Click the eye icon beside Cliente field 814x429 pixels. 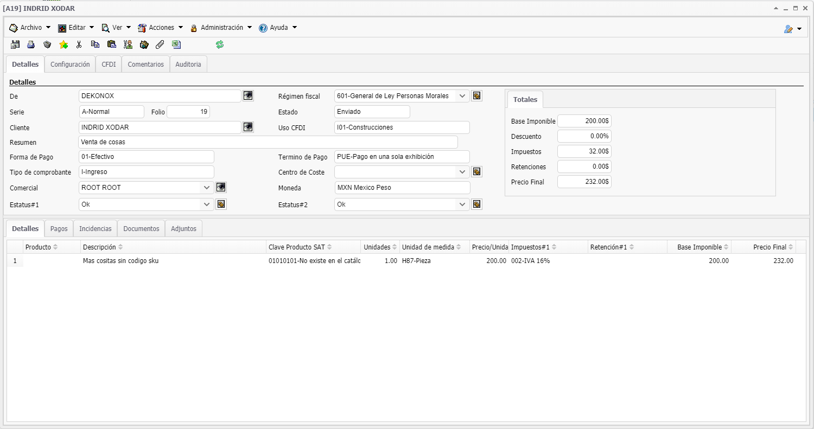pyautogui.click(x=248, y=127)
